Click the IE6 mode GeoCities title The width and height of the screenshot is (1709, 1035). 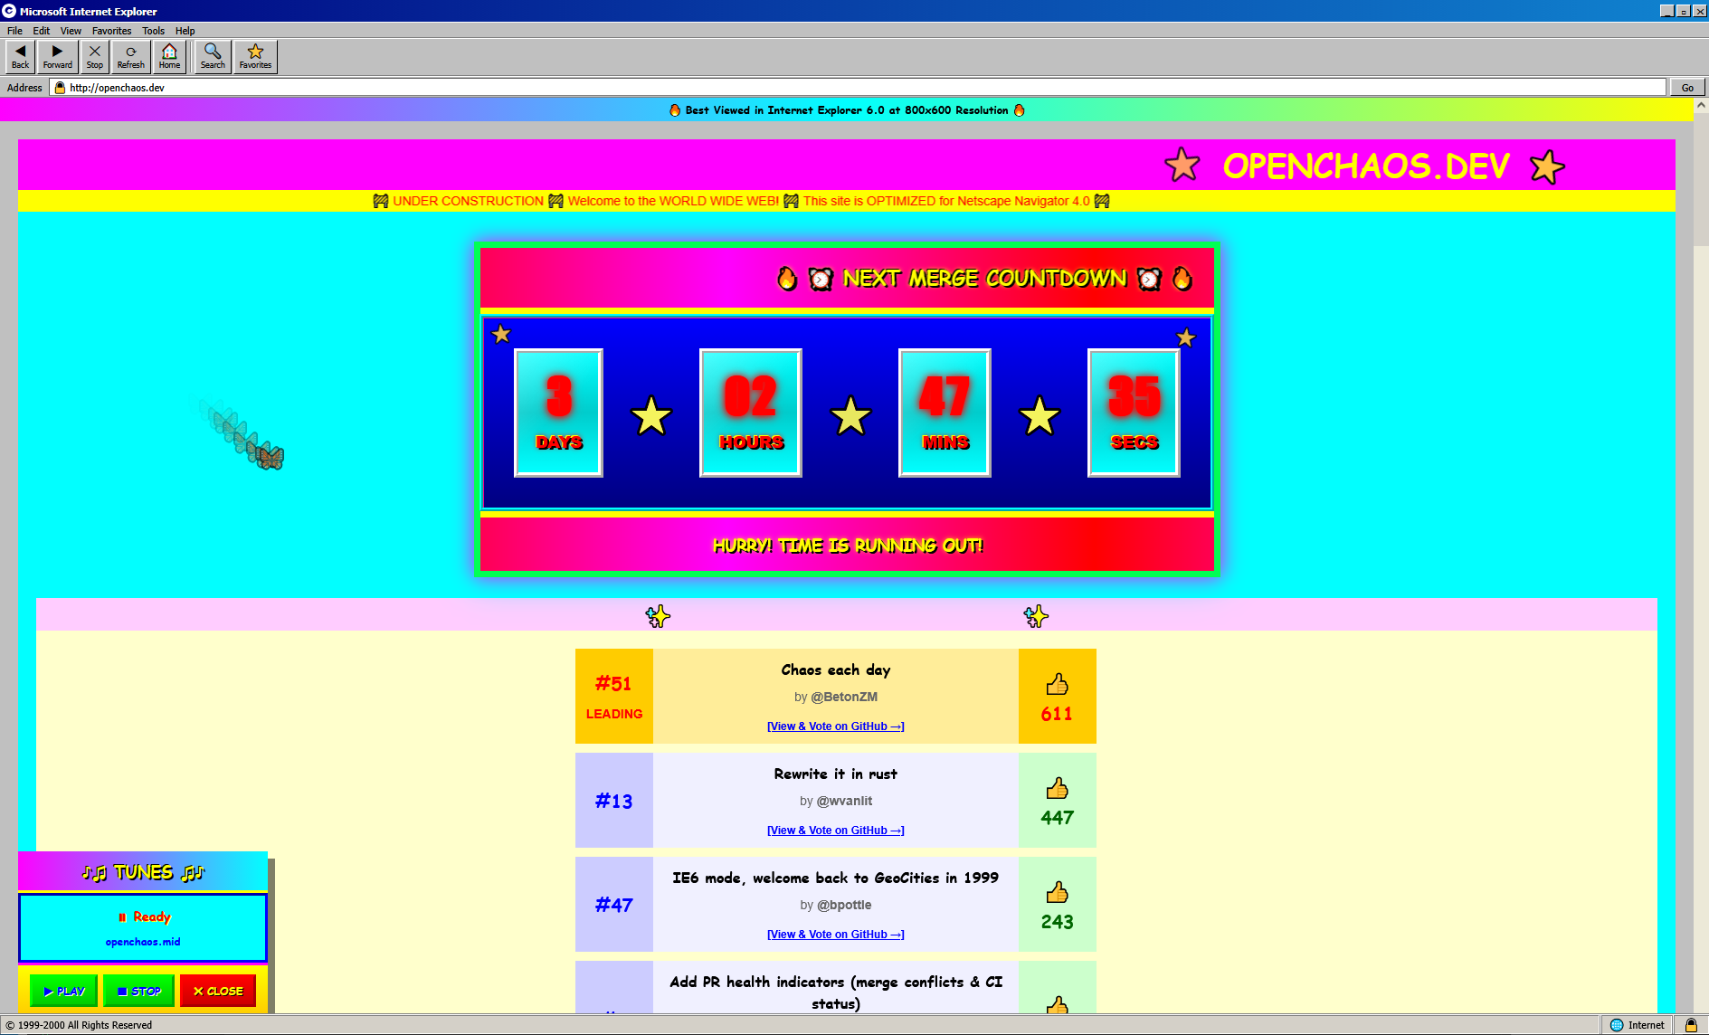click(836, 878)
